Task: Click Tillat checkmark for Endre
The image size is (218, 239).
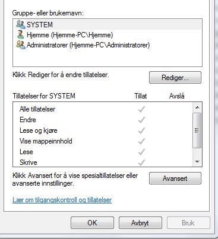Action: coord(141,120)
